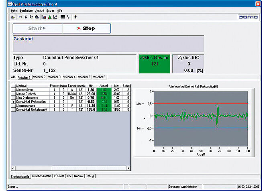Click the row selector beside Mittlerer Strom
Image resolution: width=265 pixels, height=191 pixels.
[13, 89]
